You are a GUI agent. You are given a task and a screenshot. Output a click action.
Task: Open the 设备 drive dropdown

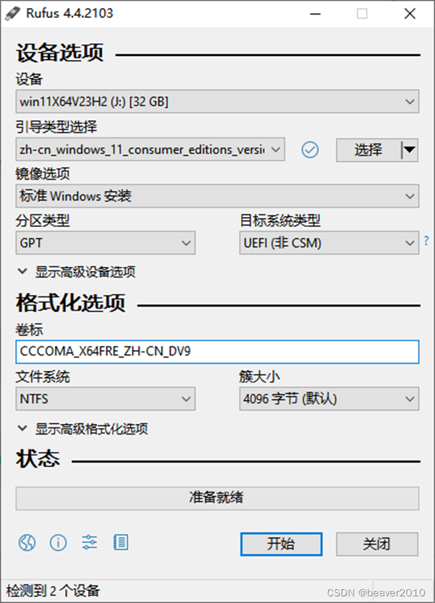click(x=217, y=102)
